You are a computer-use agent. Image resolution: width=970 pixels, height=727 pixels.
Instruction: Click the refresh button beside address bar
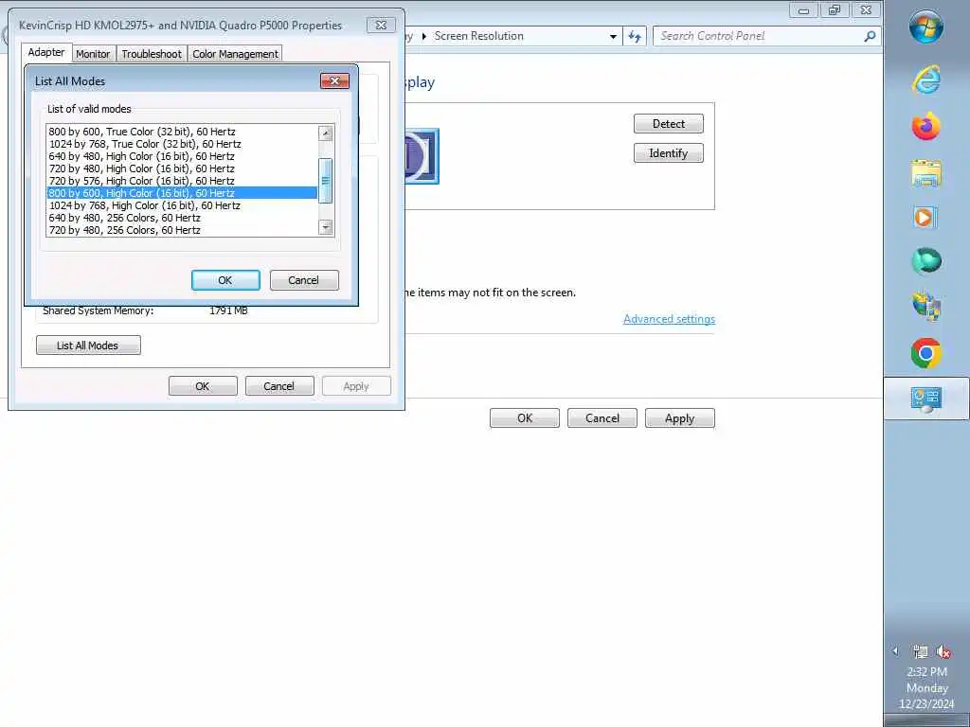(x=635, y=37)
